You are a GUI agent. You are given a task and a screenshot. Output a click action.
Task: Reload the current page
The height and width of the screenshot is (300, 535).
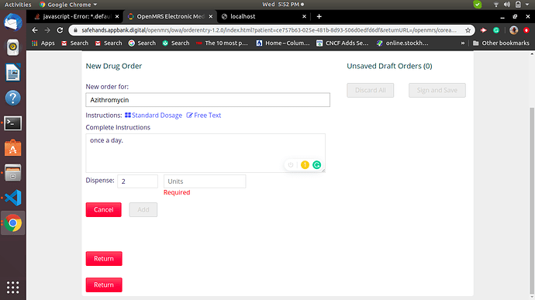point(60,30)
